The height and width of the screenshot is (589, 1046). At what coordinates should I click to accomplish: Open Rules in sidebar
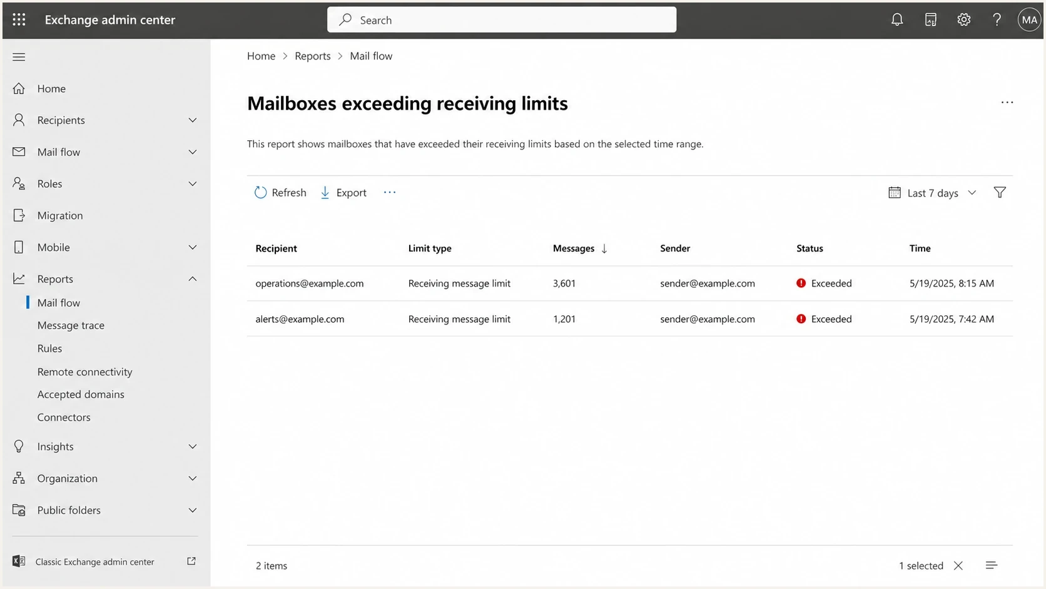click(x=49, y=348)
